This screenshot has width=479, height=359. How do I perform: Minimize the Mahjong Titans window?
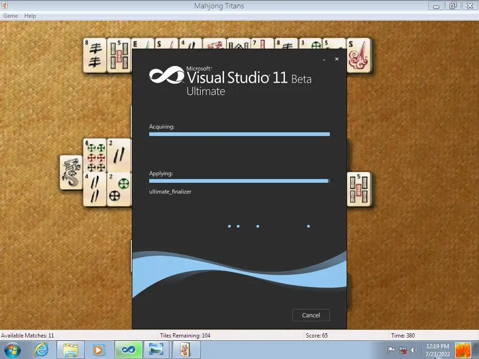coord(436,6)
